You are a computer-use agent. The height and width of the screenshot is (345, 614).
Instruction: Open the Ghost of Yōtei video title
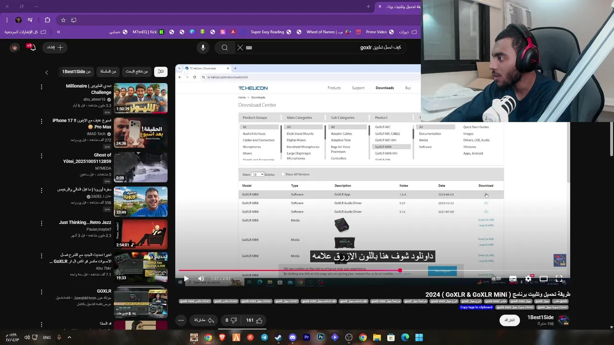coord(87,158)
